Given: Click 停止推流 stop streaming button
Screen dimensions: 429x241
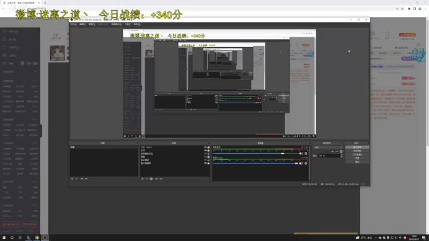Looking at the screenshot, I should tap(357, 147).
